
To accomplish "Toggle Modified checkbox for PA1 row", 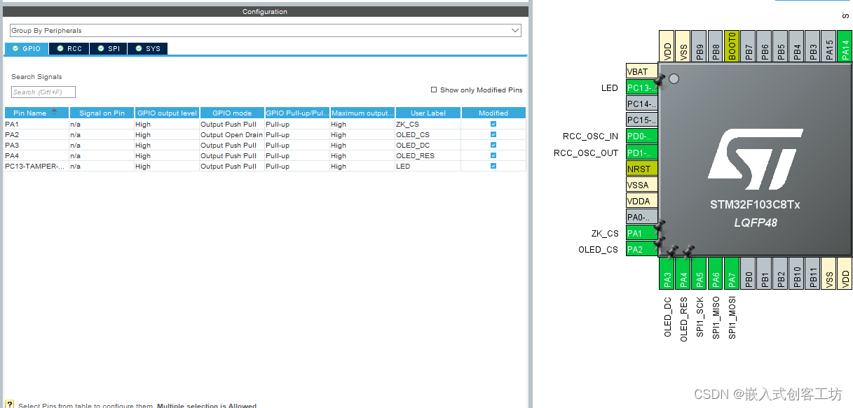I will [x=493, y=124].
